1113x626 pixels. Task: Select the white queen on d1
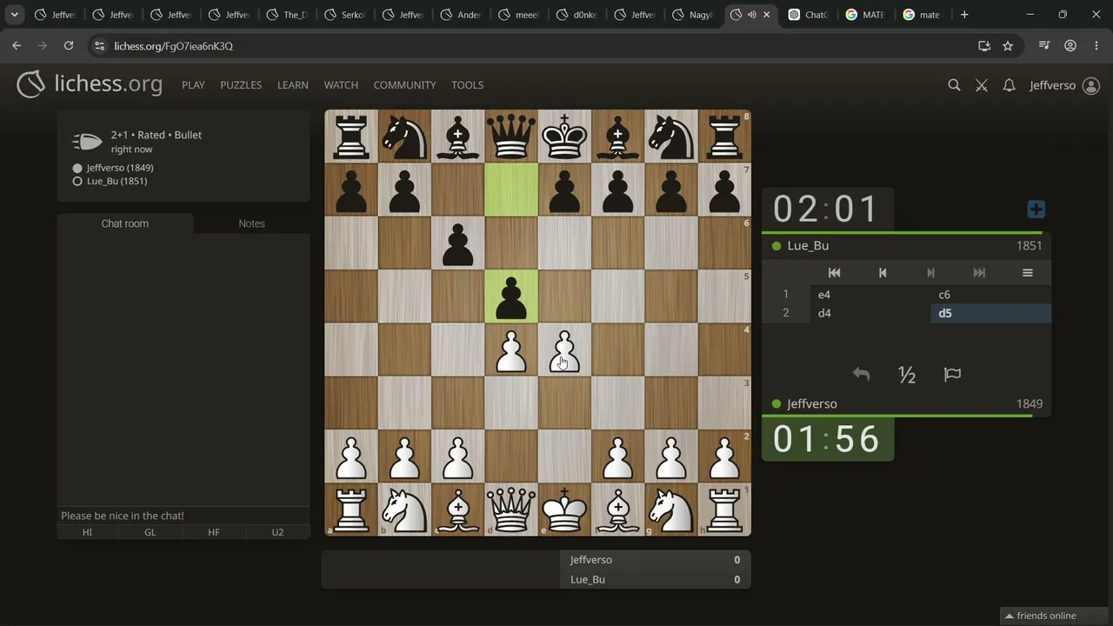(x=511, y=509)
